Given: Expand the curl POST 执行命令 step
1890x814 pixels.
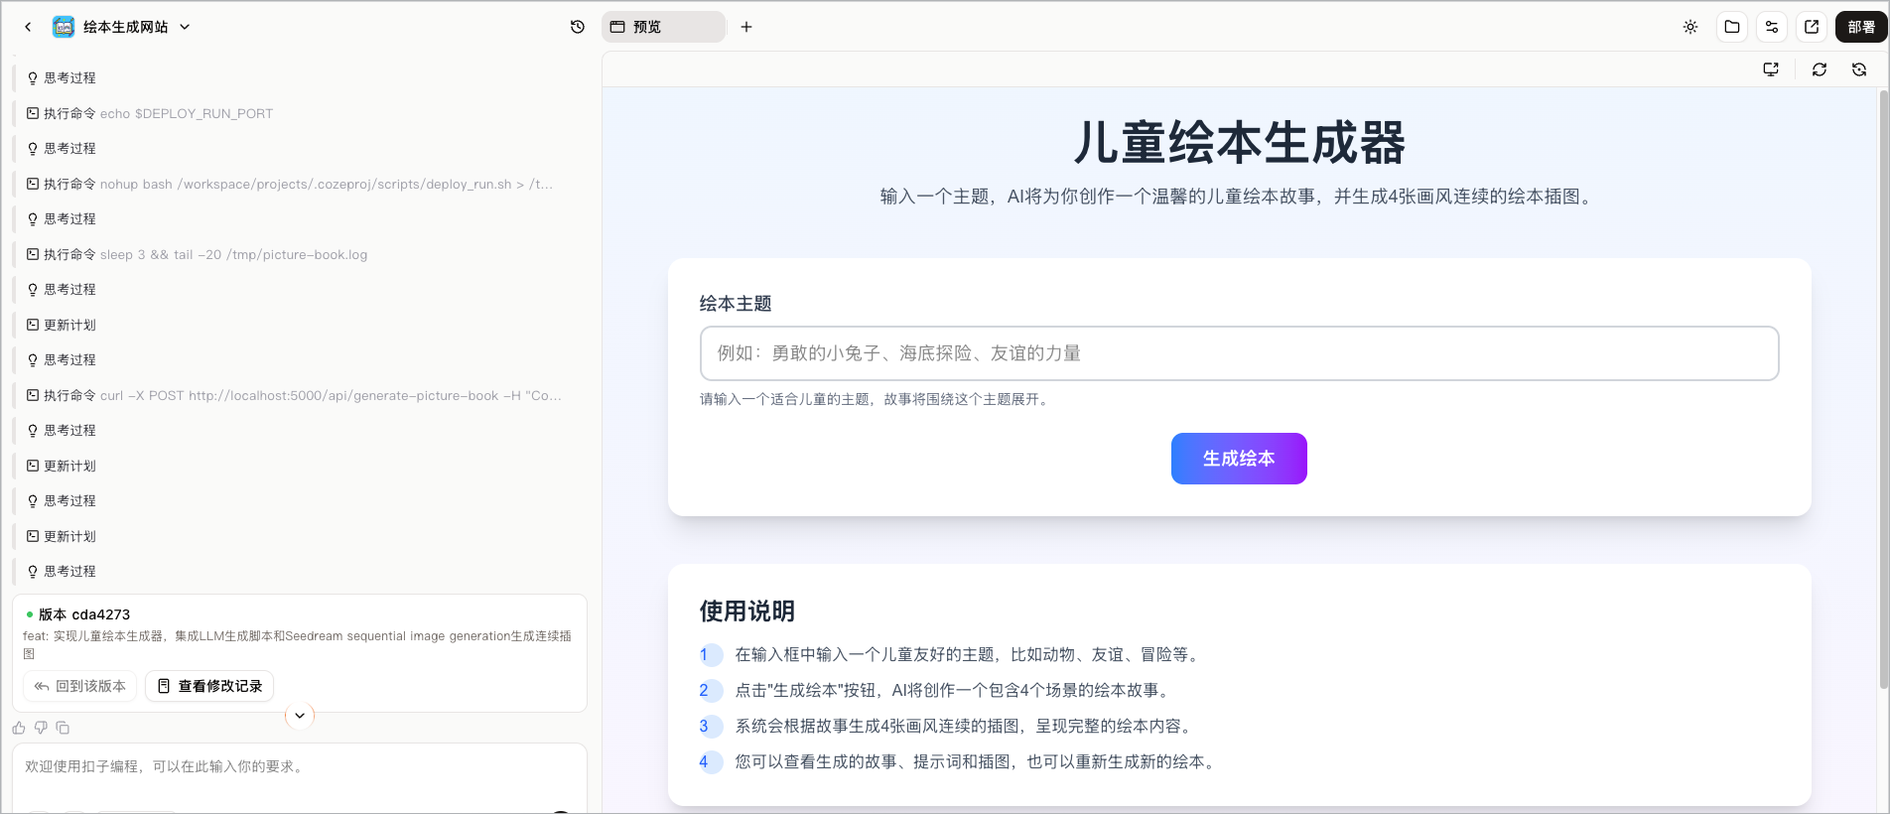Looking at the screenshot, I should [x=298, y=395].
